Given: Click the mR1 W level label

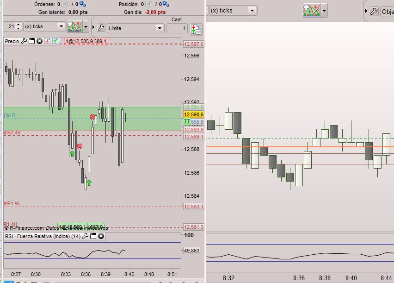Looking at the screenshot, I should point(12,203).
